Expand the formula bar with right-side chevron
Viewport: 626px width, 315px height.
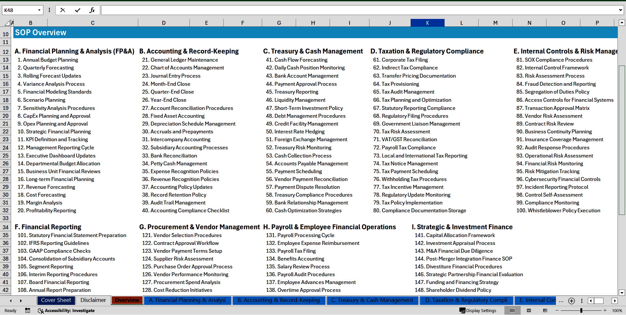[x=620, y=10]
